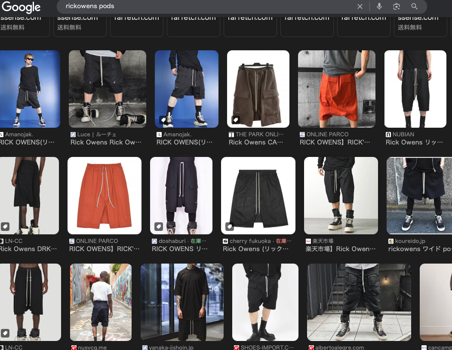
Task: Open the 'Luce | ルーチェ' source link
Action: click(x=97, y=134)
